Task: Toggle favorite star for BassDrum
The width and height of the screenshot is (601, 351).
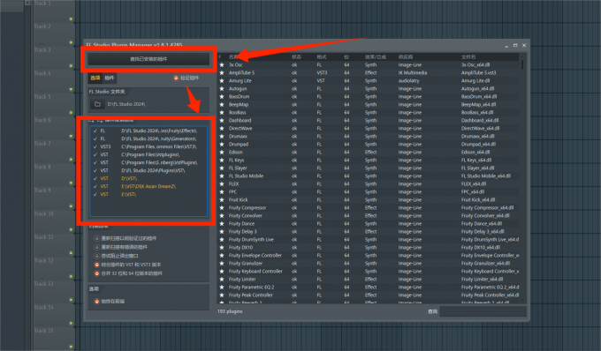Action: 222,97
